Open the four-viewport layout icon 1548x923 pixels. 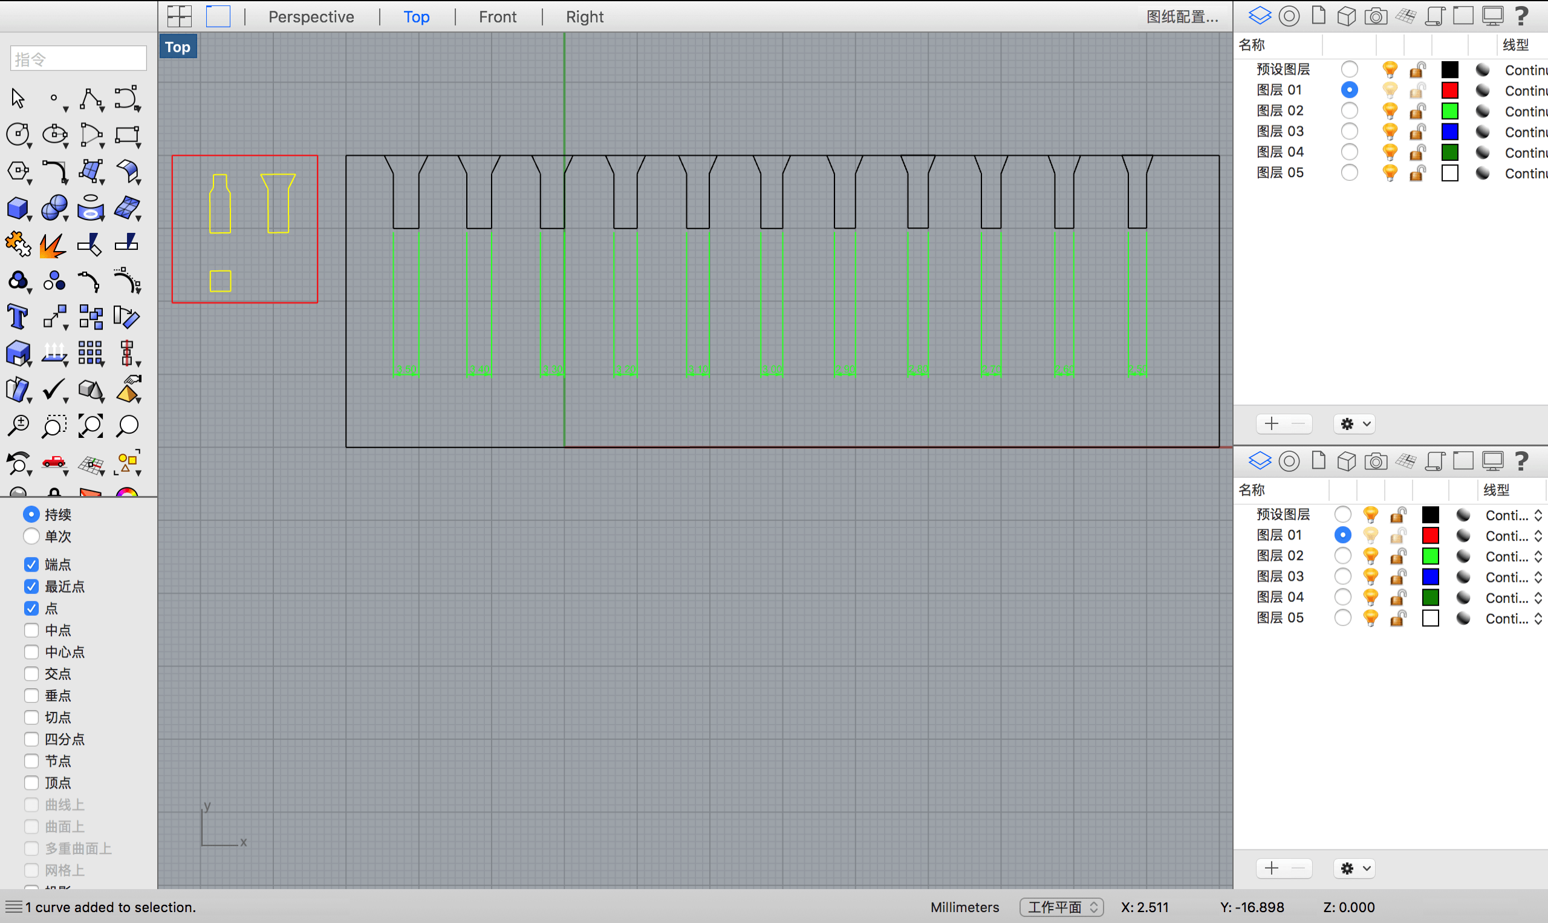(x=180, y=17)
